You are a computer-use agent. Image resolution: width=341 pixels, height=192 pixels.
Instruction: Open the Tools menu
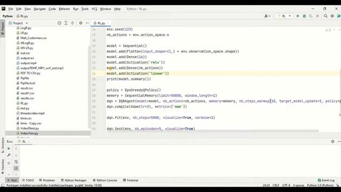point(85,9)
